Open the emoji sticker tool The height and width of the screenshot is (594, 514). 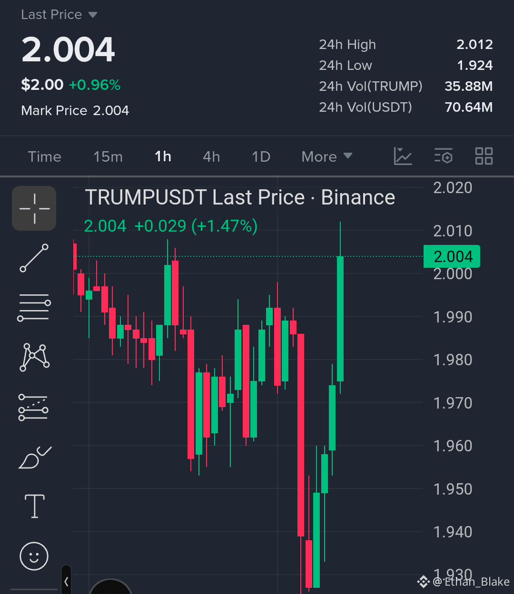(34, 556)
